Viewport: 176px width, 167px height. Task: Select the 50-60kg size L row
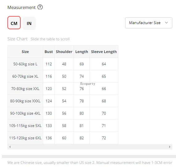(x=63, y=64)
